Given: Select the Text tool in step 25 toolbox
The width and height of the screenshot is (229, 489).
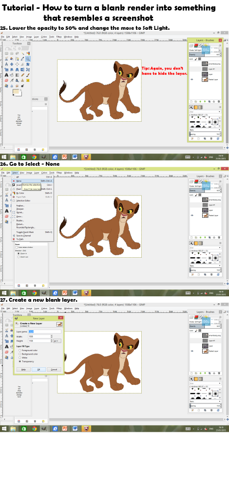Looking at the screenshot, I should [x=6, y=75].
